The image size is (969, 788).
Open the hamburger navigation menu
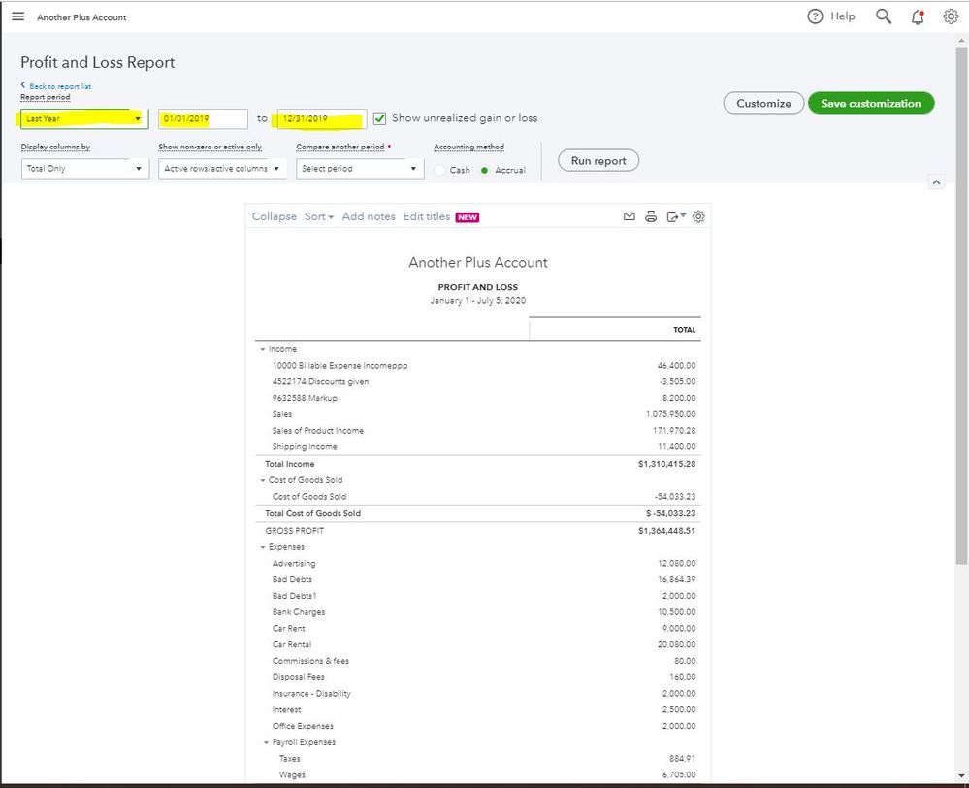(x=17, y=16)
